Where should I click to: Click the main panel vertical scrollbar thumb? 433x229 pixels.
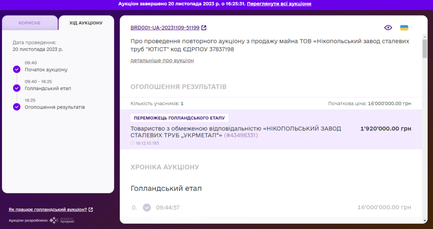425,49
